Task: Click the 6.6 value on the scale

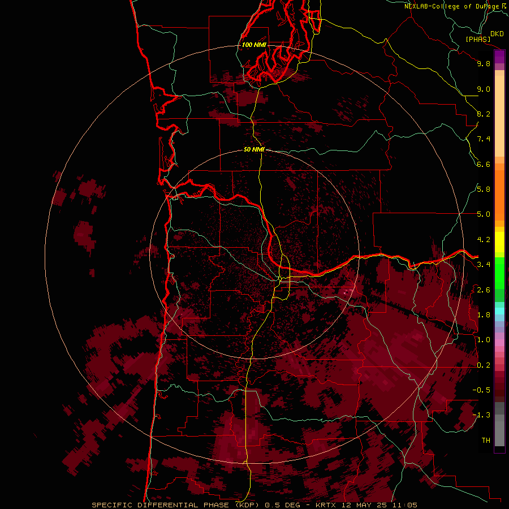Action: pyautogui.click(x=484, y=164)
